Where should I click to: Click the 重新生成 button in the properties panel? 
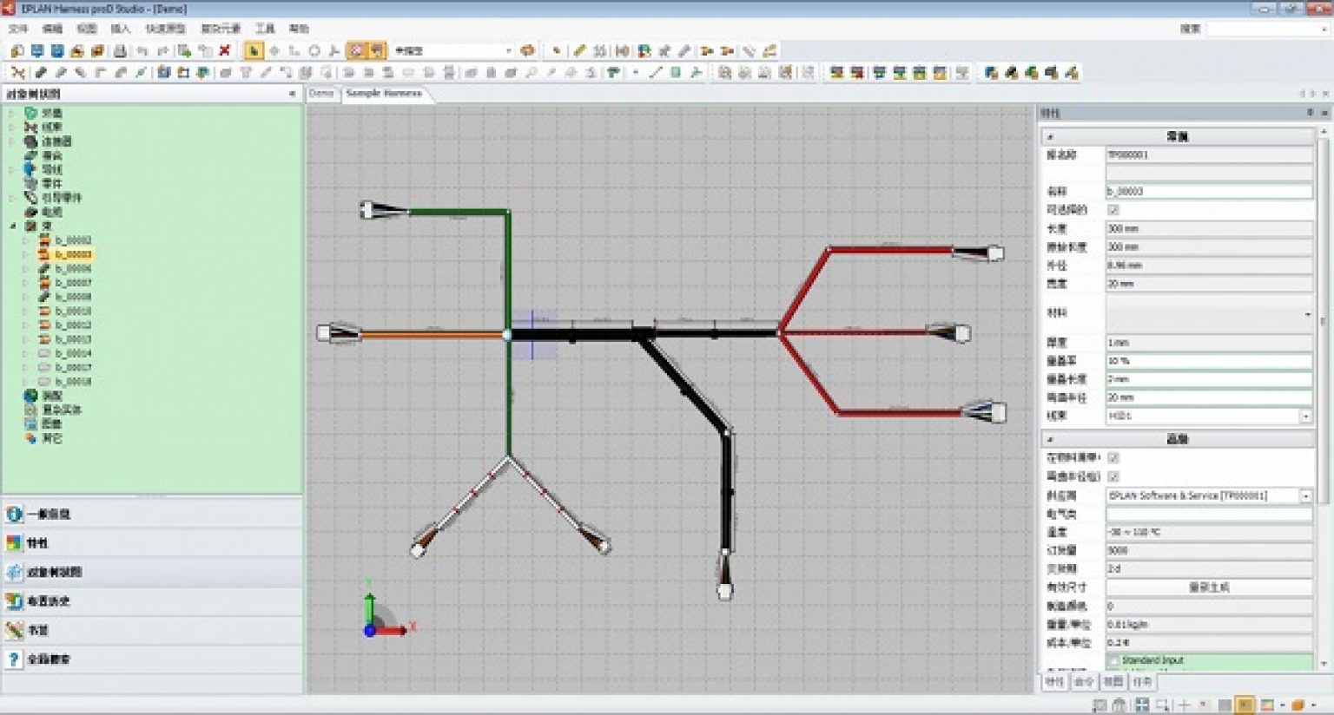click(x=1207, y=587)
